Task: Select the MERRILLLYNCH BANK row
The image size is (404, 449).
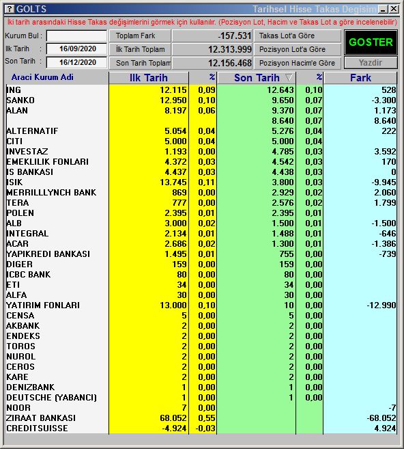Action: (201, 193)
